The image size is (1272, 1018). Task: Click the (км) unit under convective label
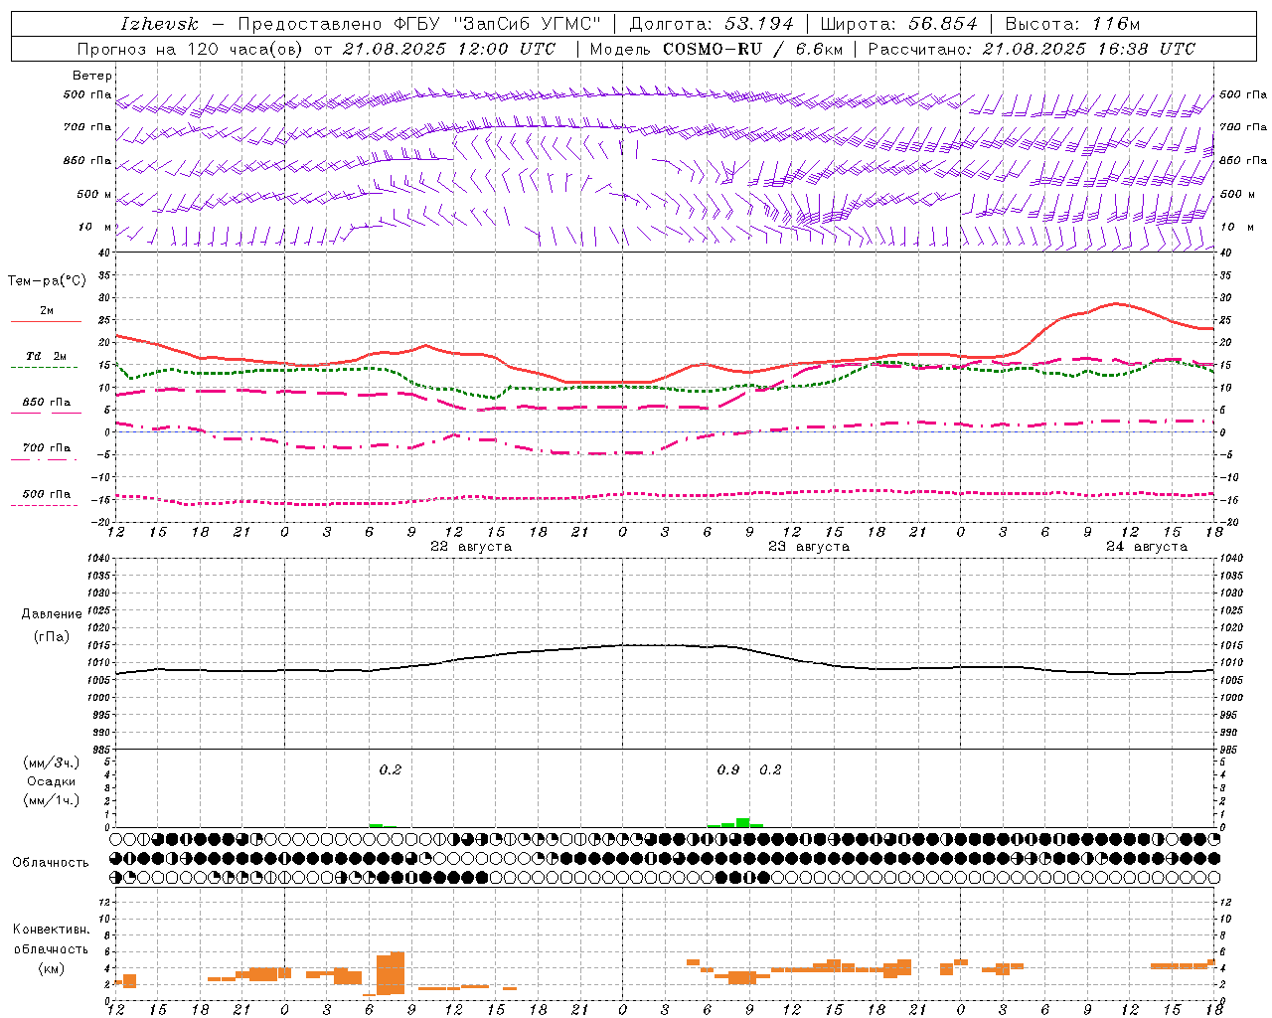pos(51,968)
